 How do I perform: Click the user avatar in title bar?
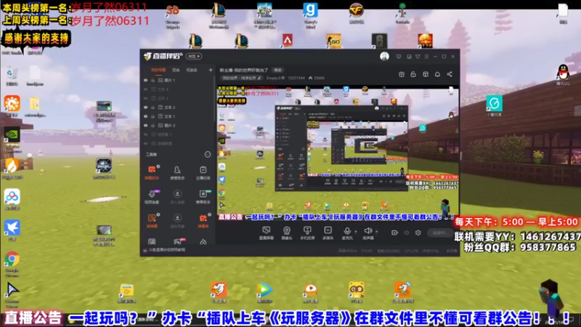[x=384, y=57]
